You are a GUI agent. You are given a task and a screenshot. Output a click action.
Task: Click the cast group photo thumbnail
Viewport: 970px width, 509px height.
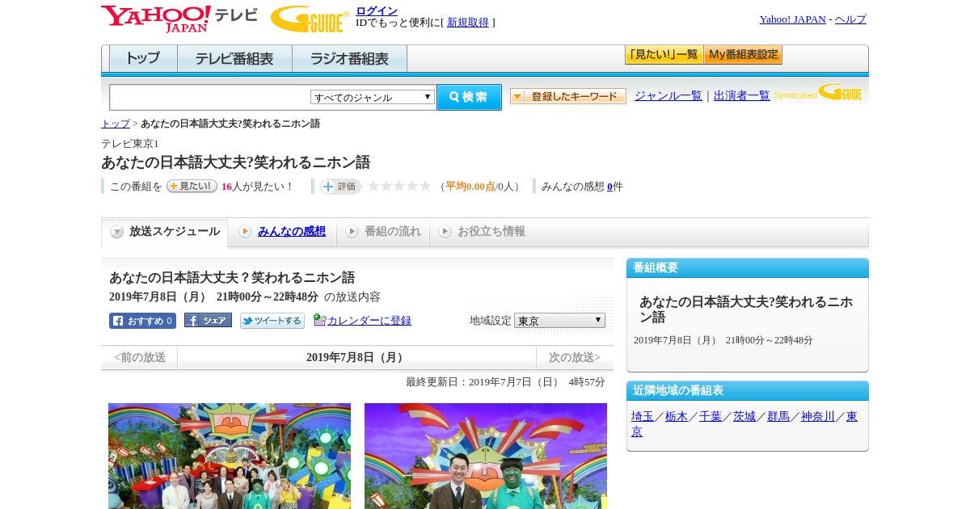[230, 456]
